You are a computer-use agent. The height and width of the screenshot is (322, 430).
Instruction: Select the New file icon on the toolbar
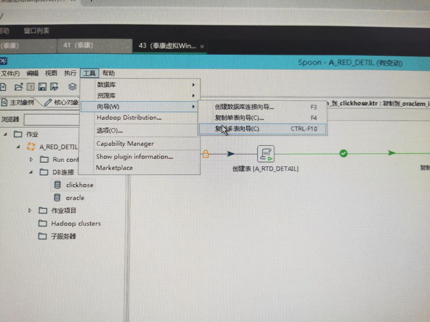(x=4, y=87)
